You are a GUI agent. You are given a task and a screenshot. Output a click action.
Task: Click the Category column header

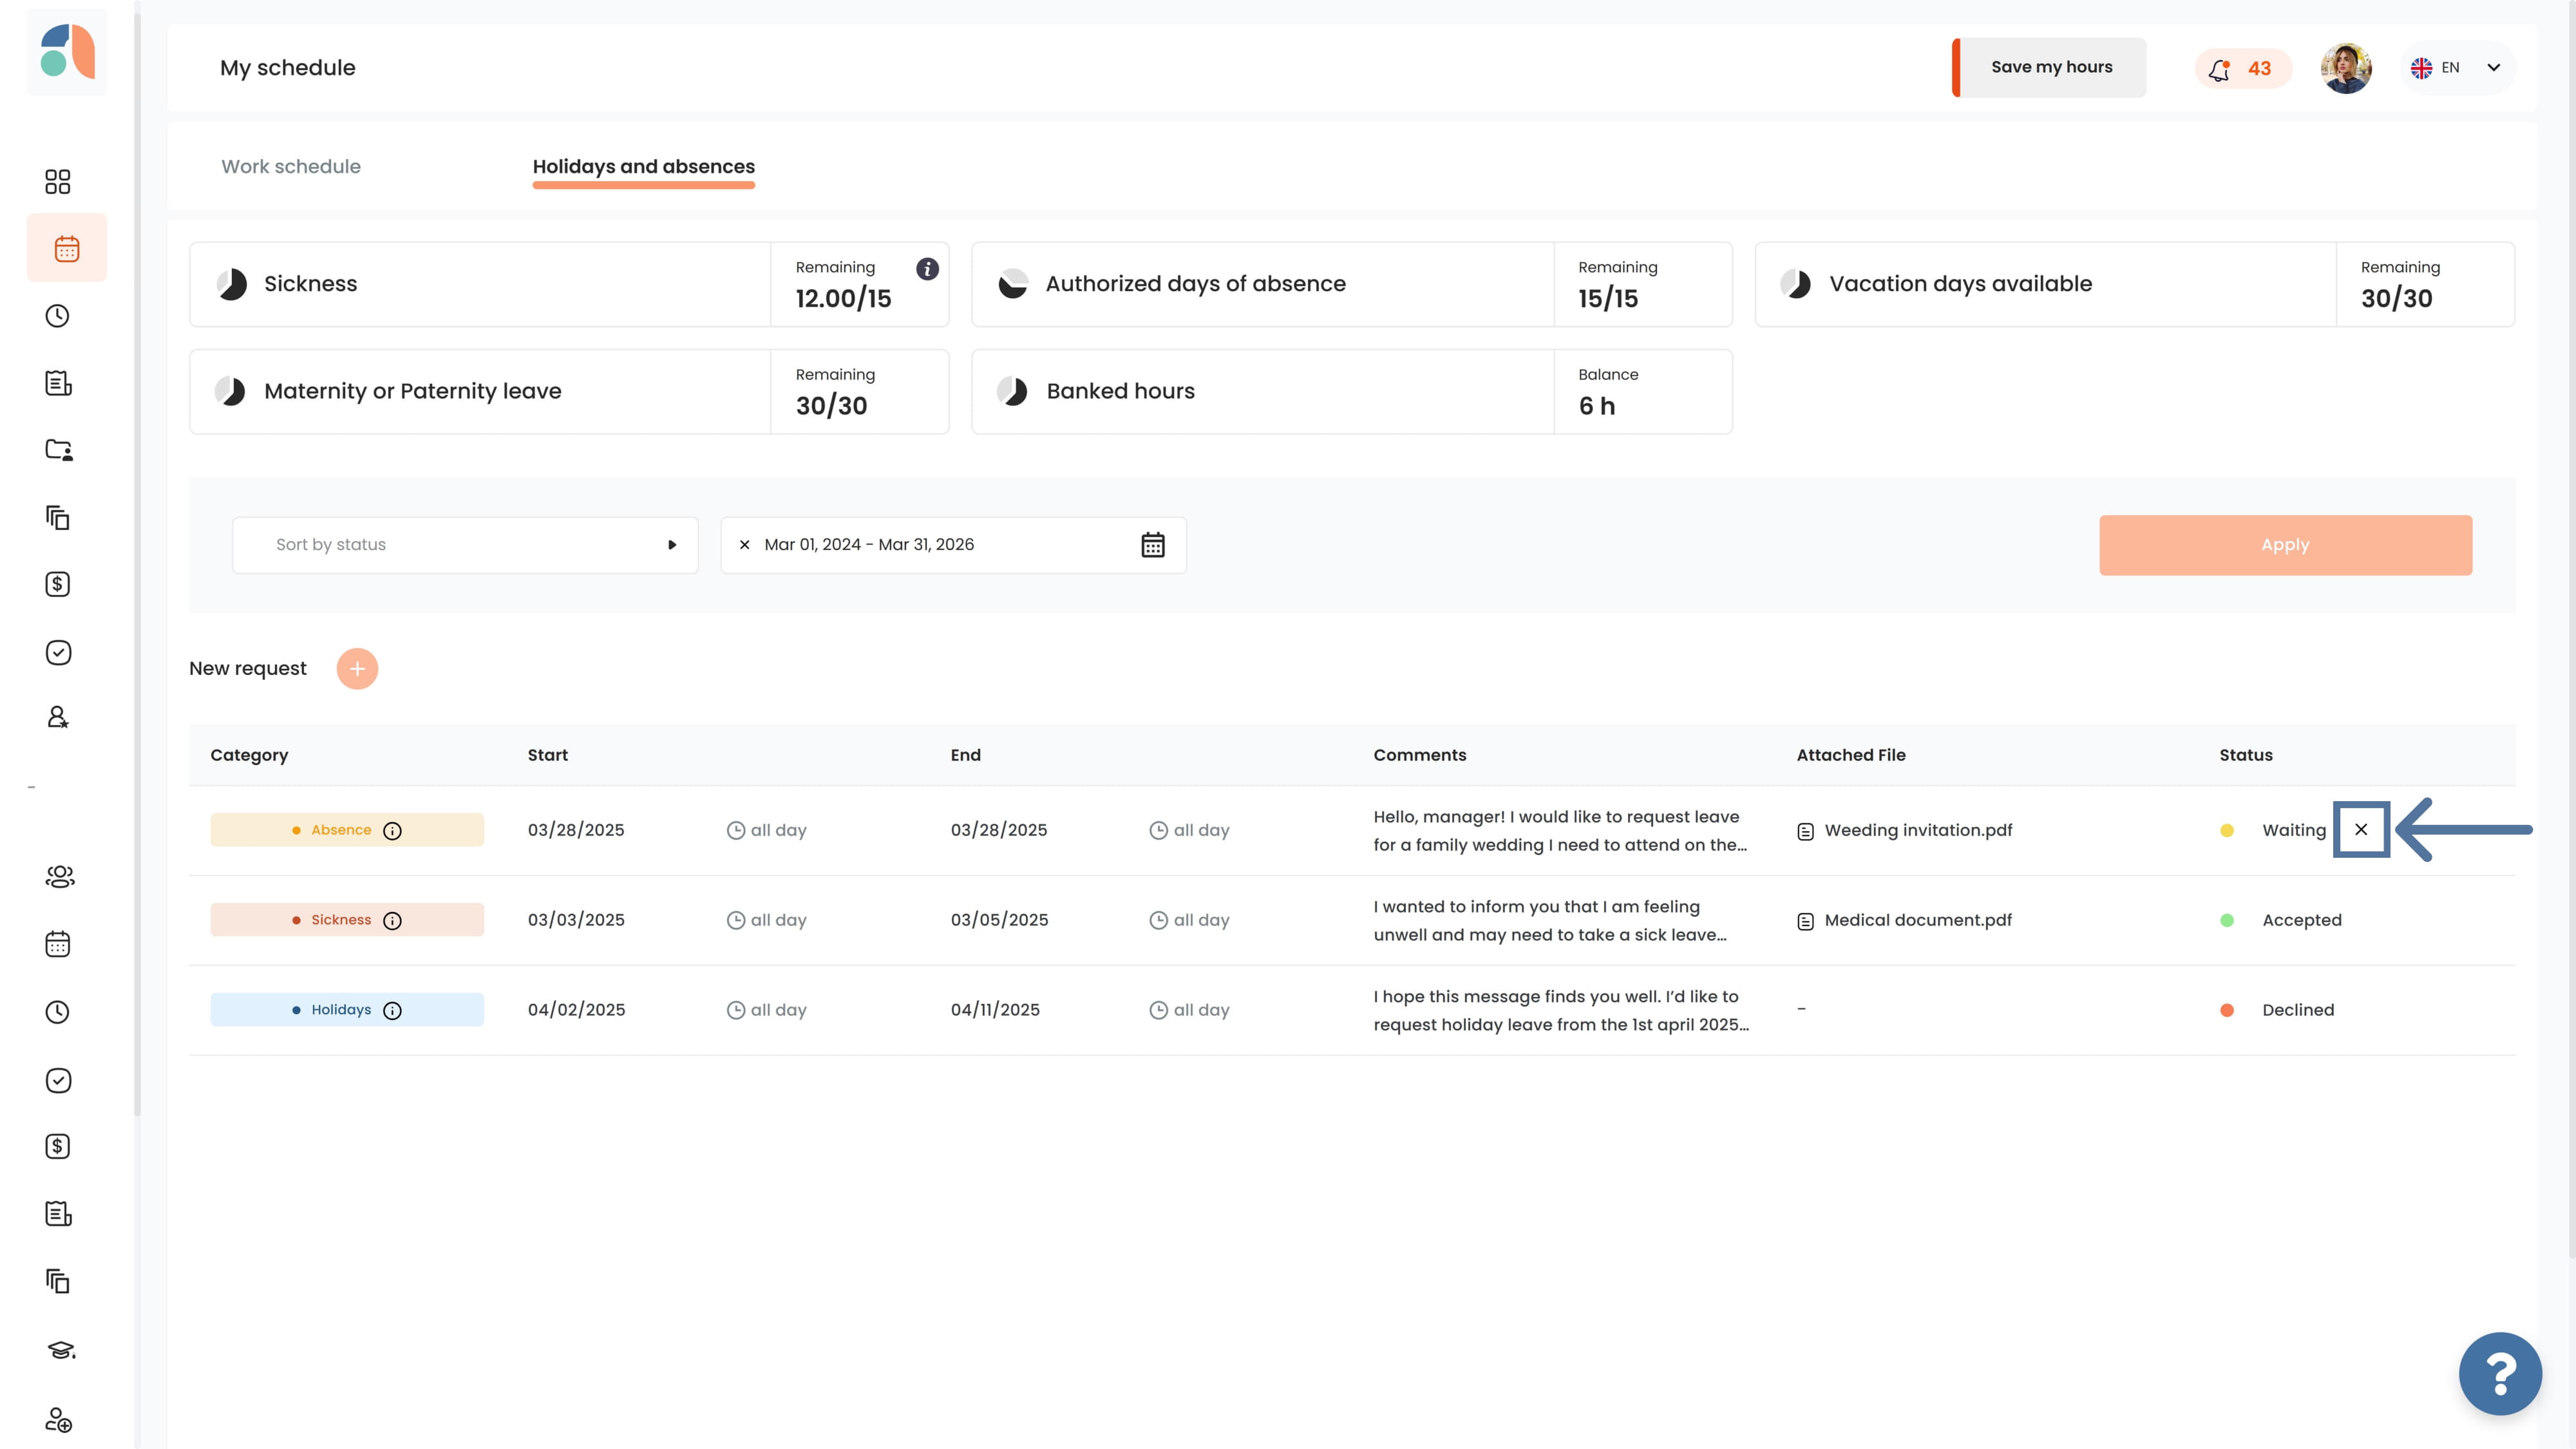coord(249,756)
